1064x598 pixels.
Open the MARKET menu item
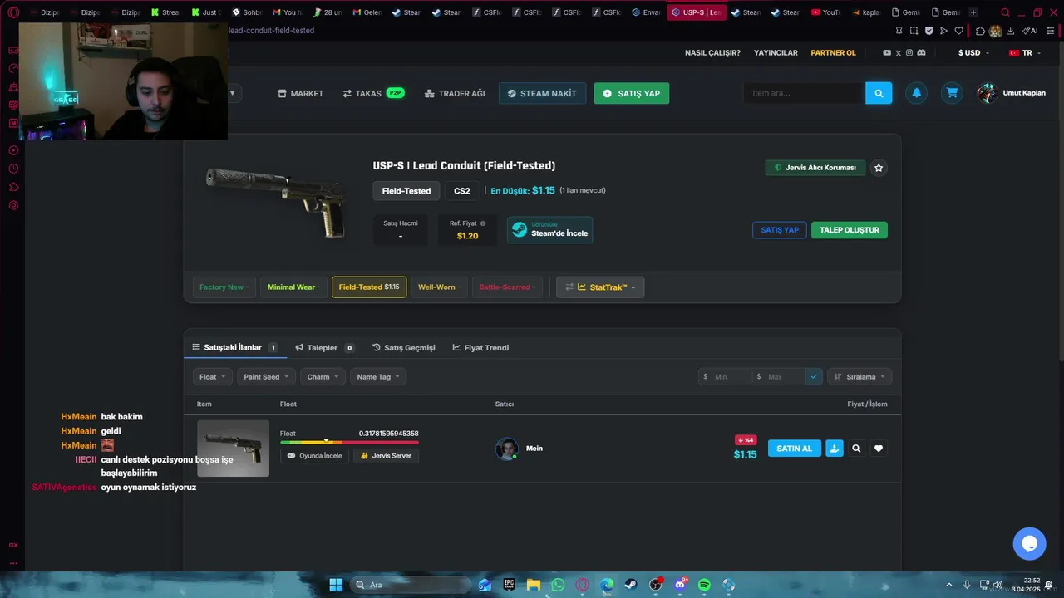(300, 93)
